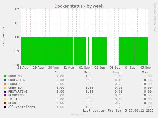Click the black All containers legend swatch
158x118 pixels.
(x=5, y=107)
